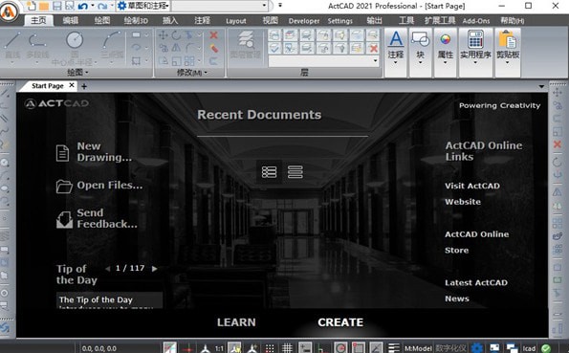Toggle the M:Model space indicator
Image resolution: width=569 pixels, height=353 pixels.
[418, 348]
